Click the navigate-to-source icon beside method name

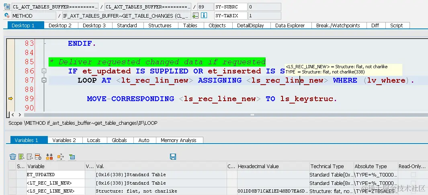tap(195, 16)
